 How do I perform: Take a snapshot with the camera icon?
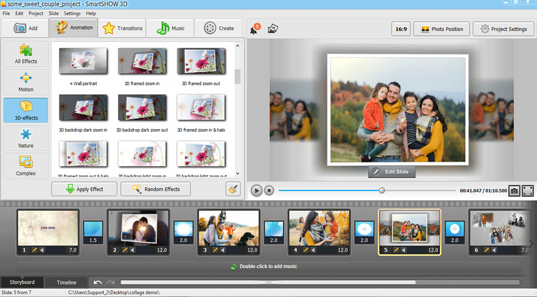pyautogui.click(x=514, y=190)
